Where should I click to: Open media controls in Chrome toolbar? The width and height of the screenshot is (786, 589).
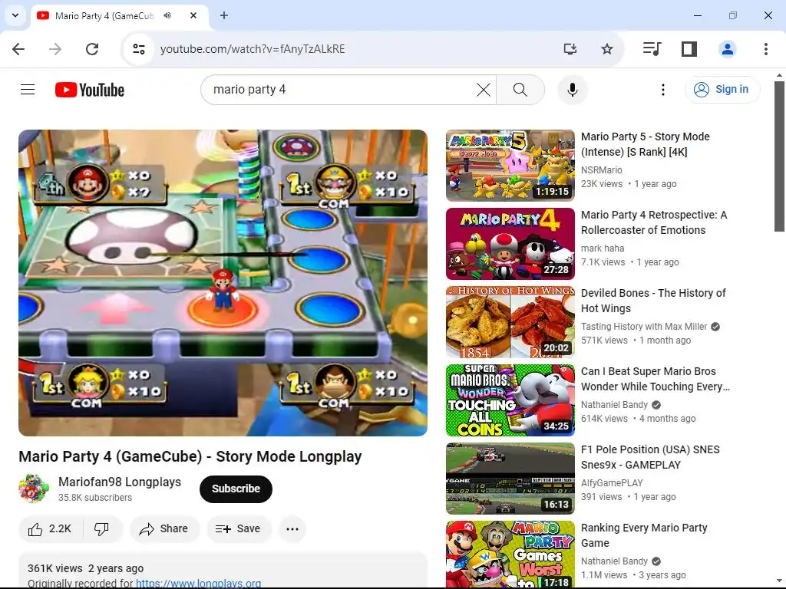[652, 49]
